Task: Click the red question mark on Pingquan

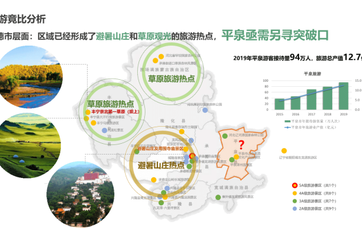Action: (241, 145)
